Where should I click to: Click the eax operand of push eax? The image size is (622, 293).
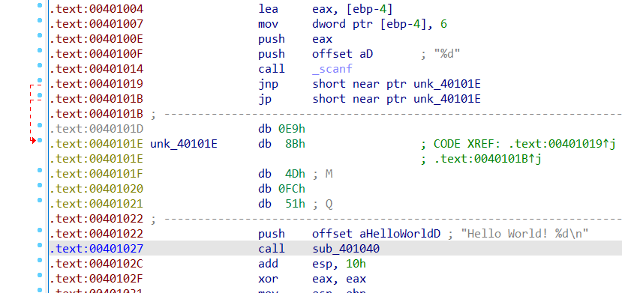(322, 39)
